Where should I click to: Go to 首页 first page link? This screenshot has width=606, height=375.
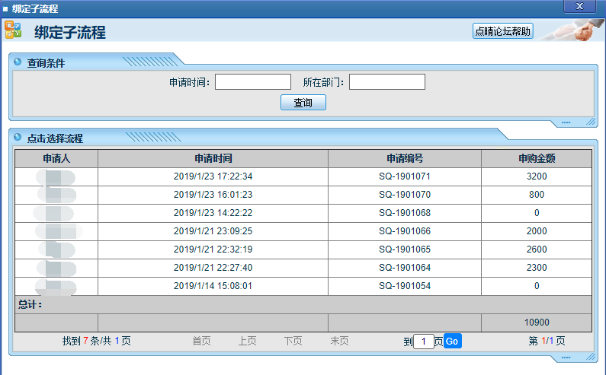pyautogui.click(x=201, y=342)
